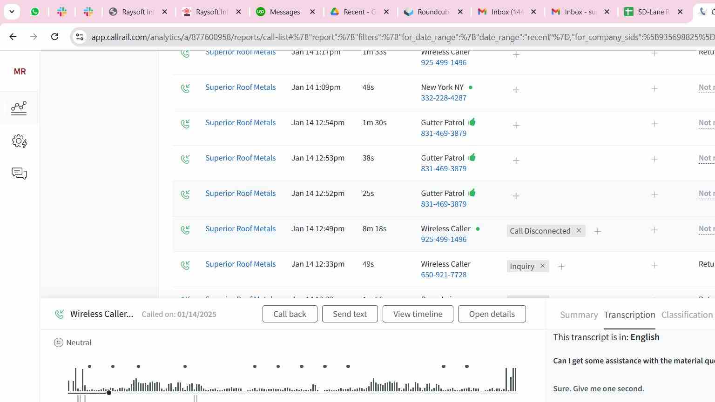Go back using the browser back arrow

[13, 36]
